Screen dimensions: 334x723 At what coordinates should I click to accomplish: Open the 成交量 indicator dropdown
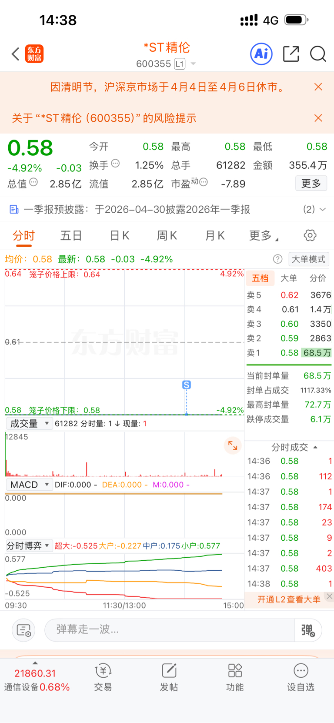(x=29, y=423)
